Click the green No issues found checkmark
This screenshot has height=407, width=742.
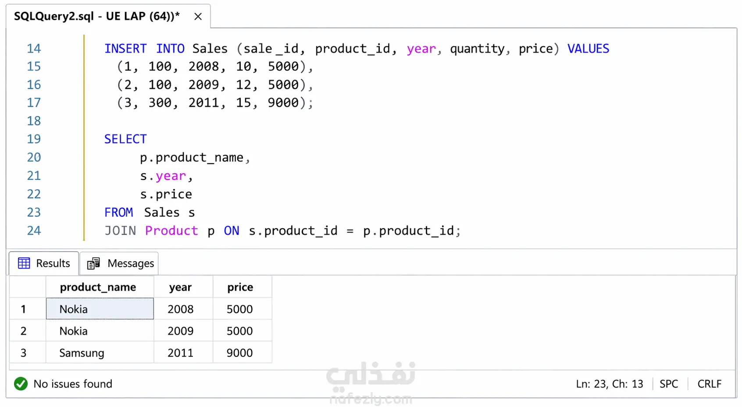click(21, 384)
